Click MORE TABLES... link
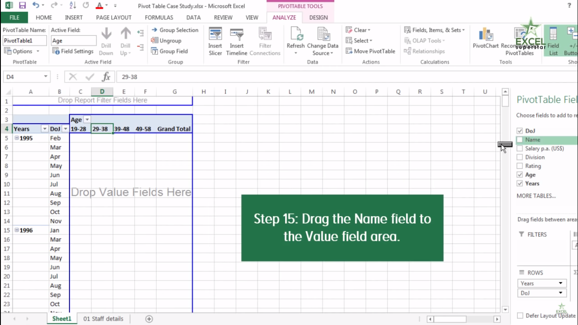Image resolution: width=578 pixels, height=325 pixels. pos(536,196)
